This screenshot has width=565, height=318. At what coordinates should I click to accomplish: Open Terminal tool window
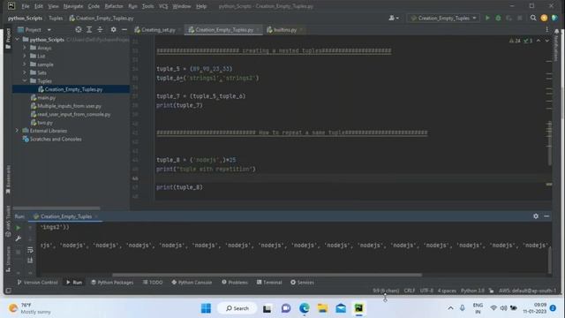[x=269, y=283]
